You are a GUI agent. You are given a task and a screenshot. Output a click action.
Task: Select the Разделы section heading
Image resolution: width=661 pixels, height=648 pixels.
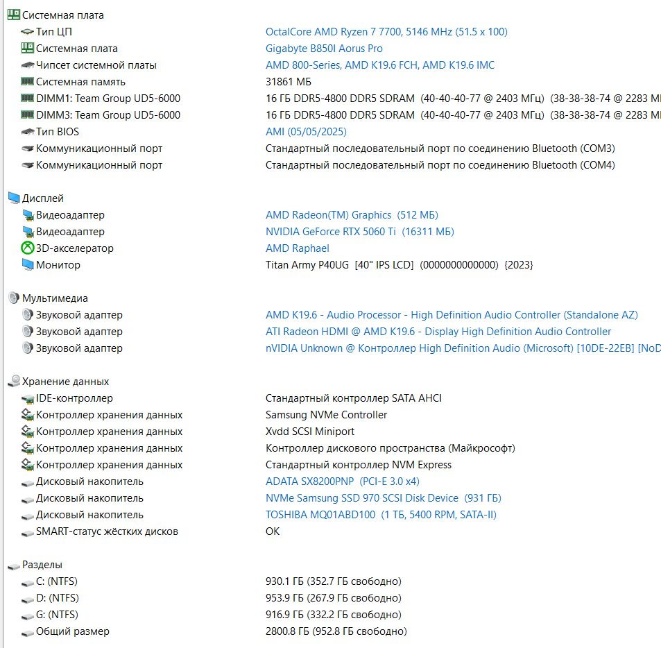[42, 565]
